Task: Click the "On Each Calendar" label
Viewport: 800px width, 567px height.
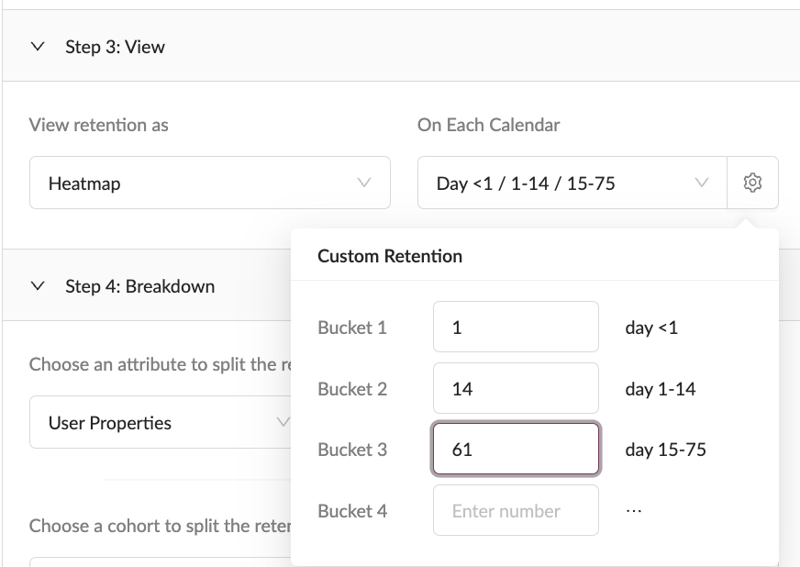Action: click(488, 125)
